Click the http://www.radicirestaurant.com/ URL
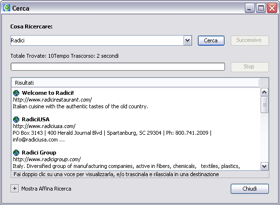Image resolution: width=280 pixels, height=205 pixels. tap(52, 100)
